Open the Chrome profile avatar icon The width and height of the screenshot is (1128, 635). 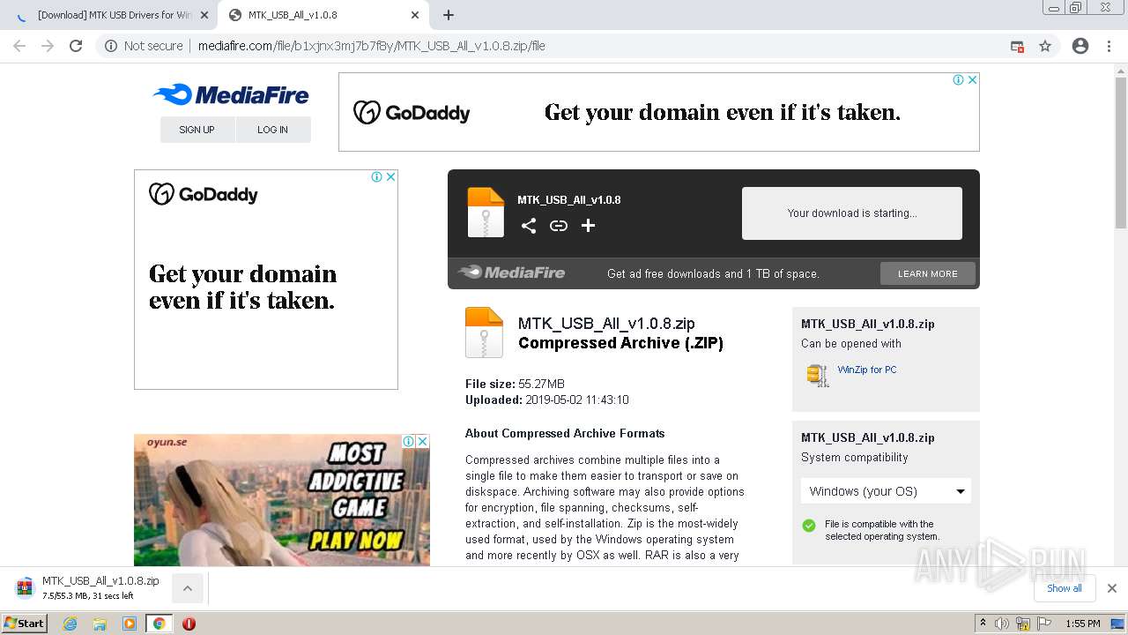coord(1080,46)
